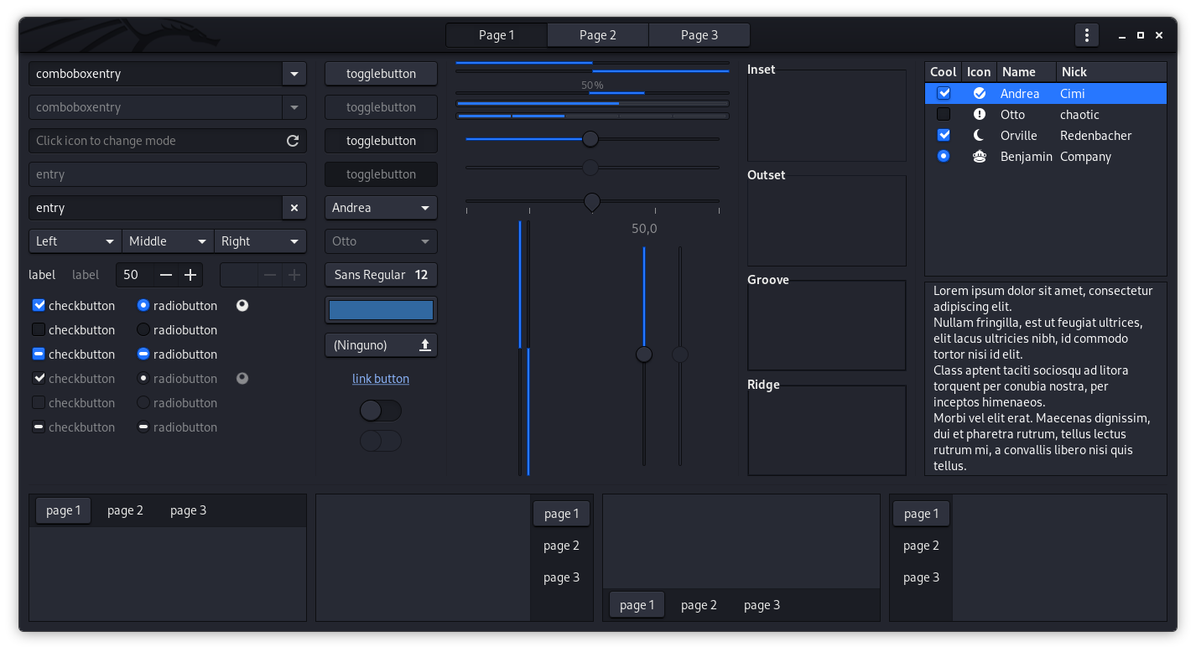
Task: Open the Middle dropdown
Action: [x=168, y=241]
